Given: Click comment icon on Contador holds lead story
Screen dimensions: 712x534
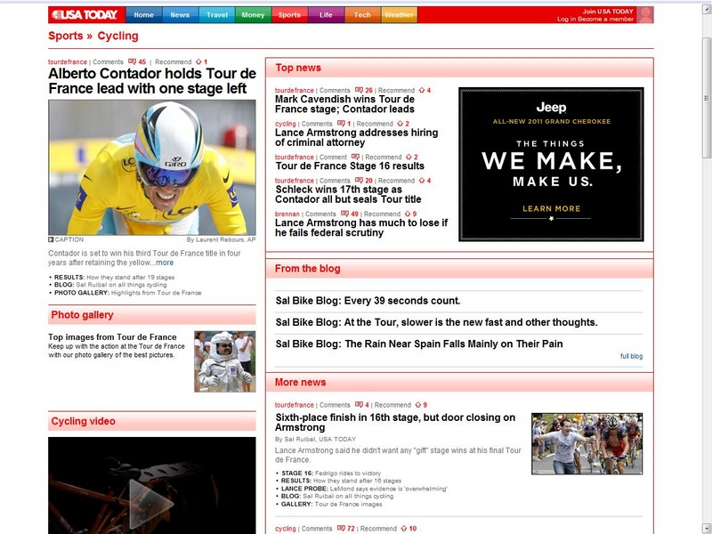Looking at the screenshot, I should [x=132, y=61].
